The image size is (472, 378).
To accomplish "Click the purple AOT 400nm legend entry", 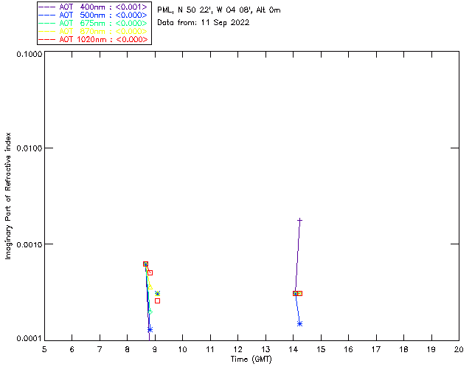I will pyautogui.click(x=93, y=7).
